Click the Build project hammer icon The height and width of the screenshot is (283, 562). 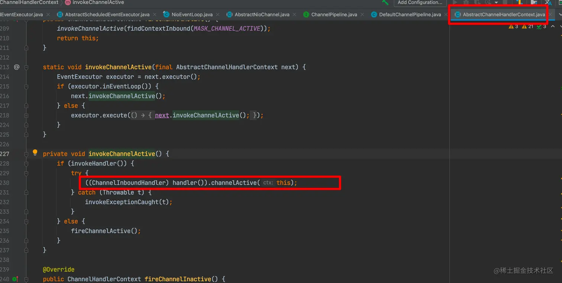coord(385,2)
